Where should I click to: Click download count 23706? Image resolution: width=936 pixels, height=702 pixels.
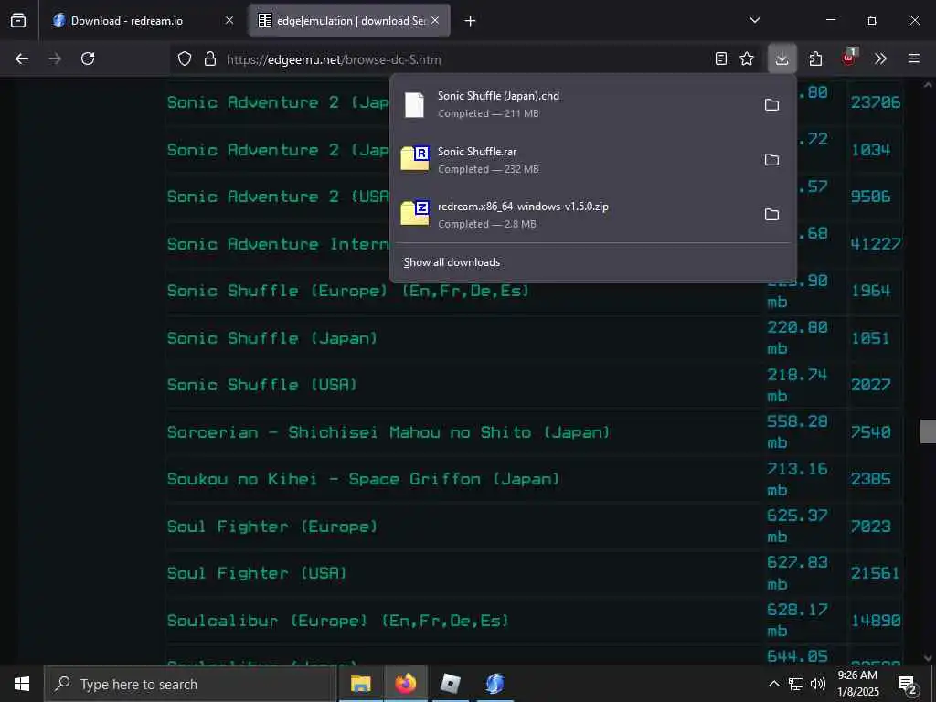875,102
